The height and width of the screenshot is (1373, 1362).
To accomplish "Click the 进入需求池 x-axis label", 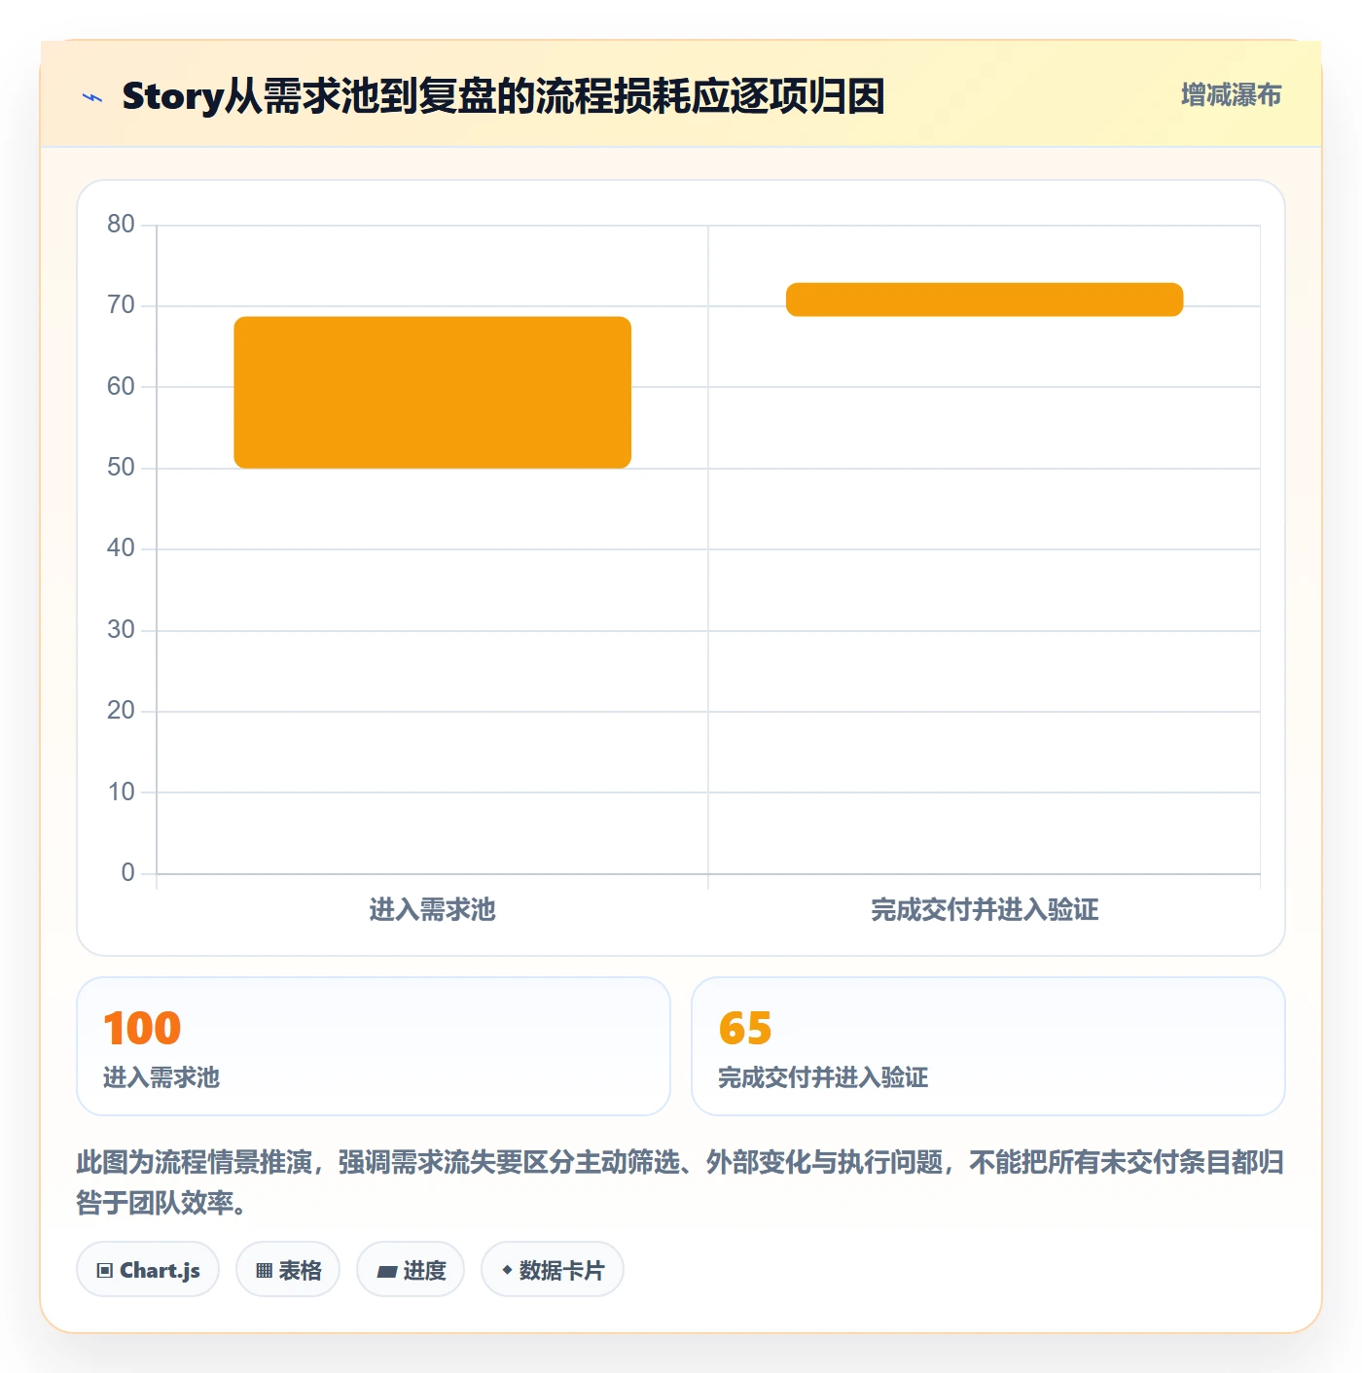I will [433, 910].
